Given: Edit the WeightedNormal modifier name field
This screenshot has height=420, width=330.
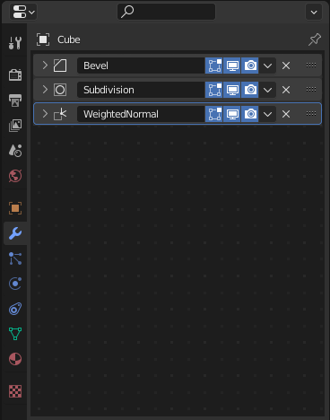Looking at the screenshot, I should tap(141, 114).
